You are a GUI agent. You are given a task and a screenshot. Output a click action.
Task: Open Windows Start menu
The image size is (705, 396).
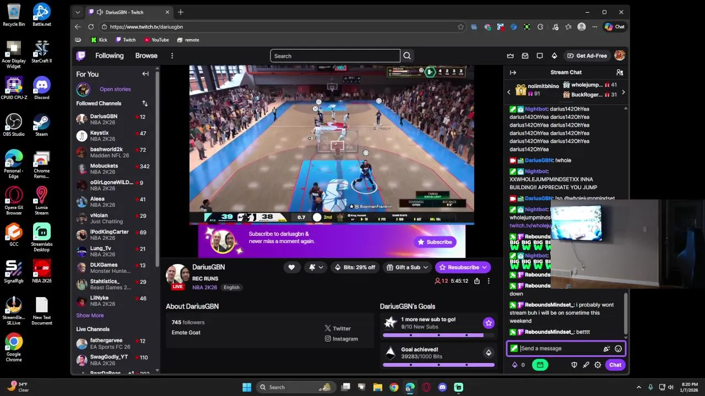[x=247, y=387]
